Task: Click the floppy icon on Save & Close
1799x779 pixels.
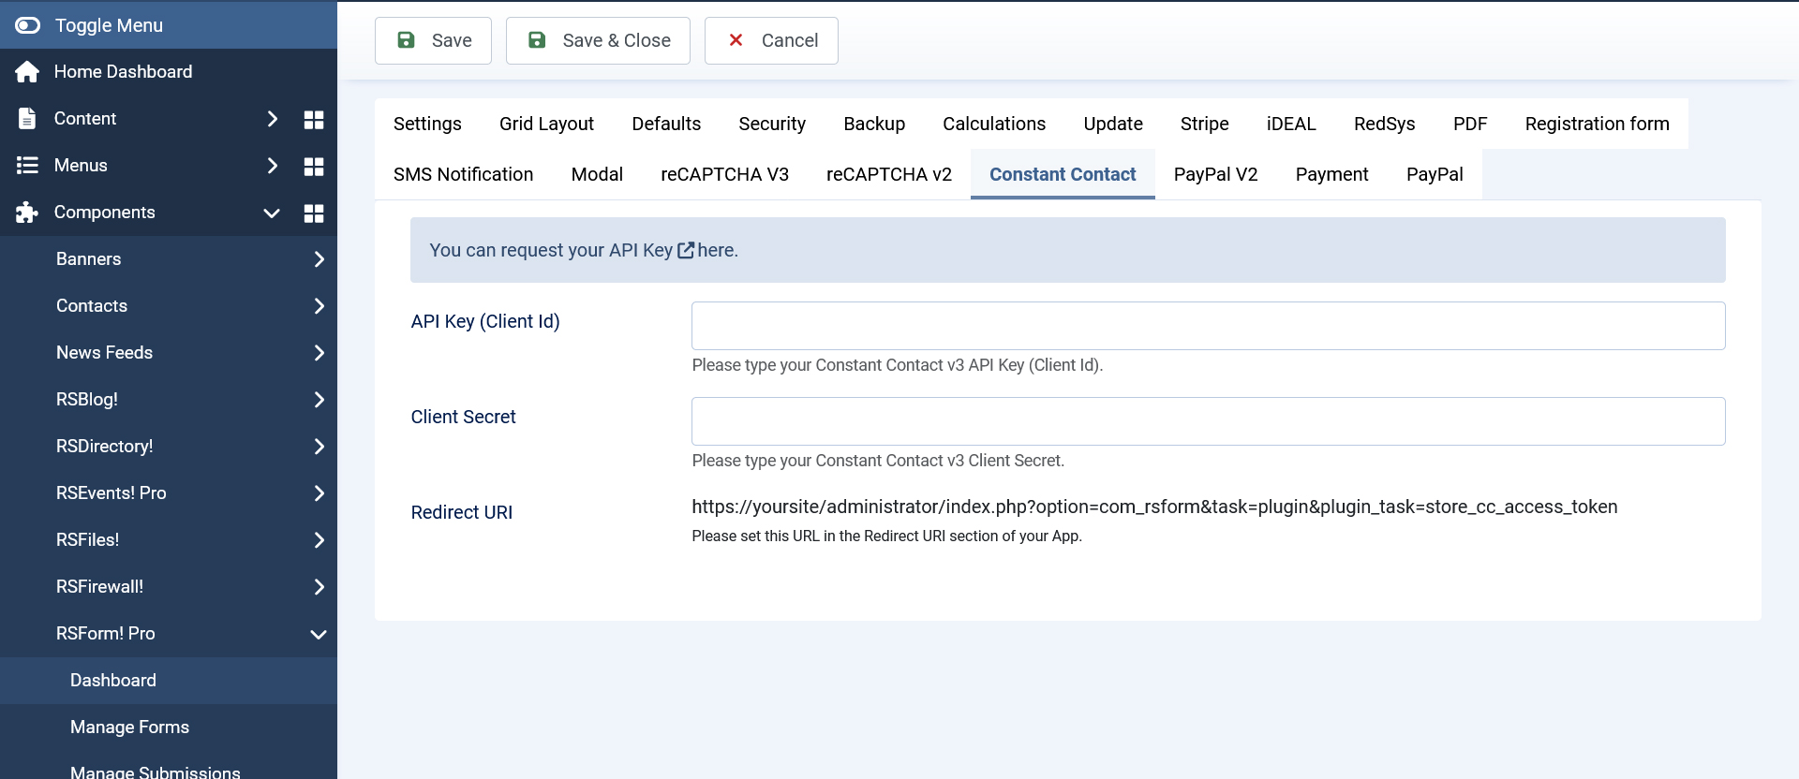Action: point(537,40)
